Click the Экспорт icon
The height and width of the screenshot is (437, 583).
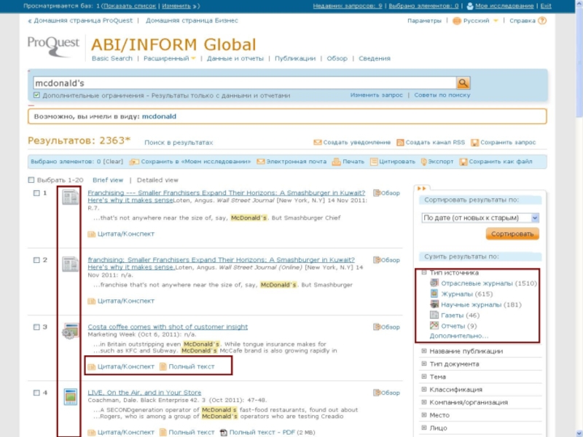coord(423,162)
